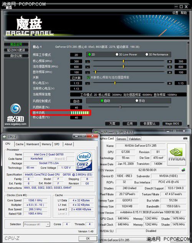Click the 应用 button to apply settings
The width and height of the screenshot is (192, 243).
(130, 124)
